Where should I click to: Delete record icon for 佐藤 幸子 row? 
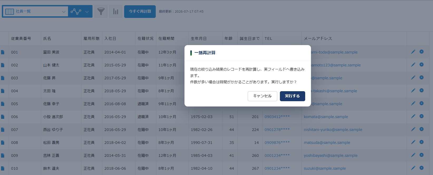[422, 103]
